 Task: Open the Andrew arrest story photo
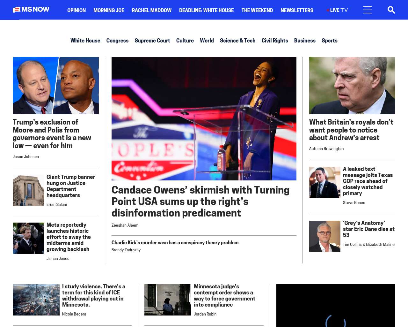(352, 86)
